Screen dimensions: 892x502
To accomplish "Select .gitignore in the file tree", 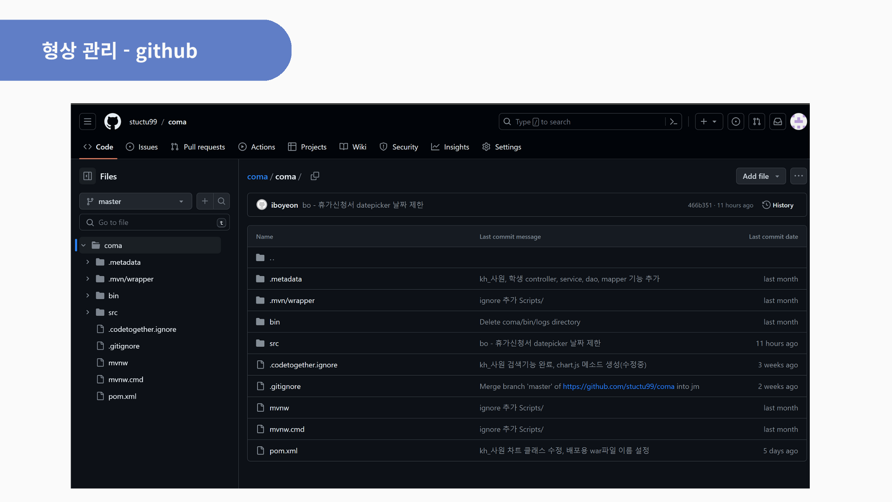I will point(124,346).
